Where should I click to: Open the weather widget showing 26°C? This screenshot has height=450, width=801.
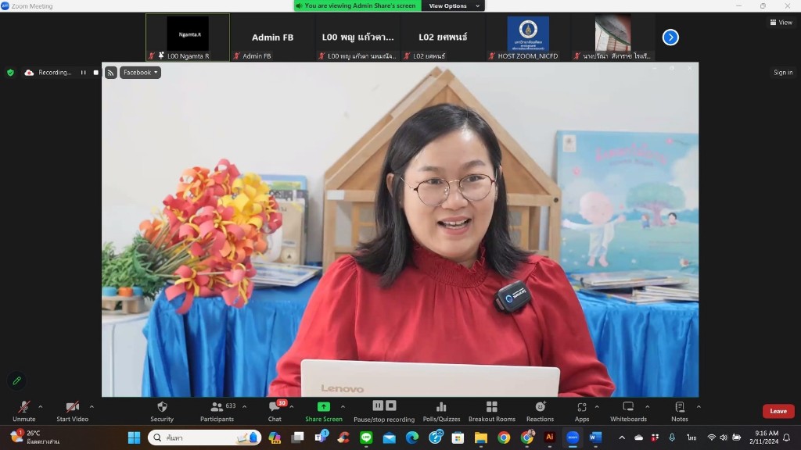[x=34, y=437]
